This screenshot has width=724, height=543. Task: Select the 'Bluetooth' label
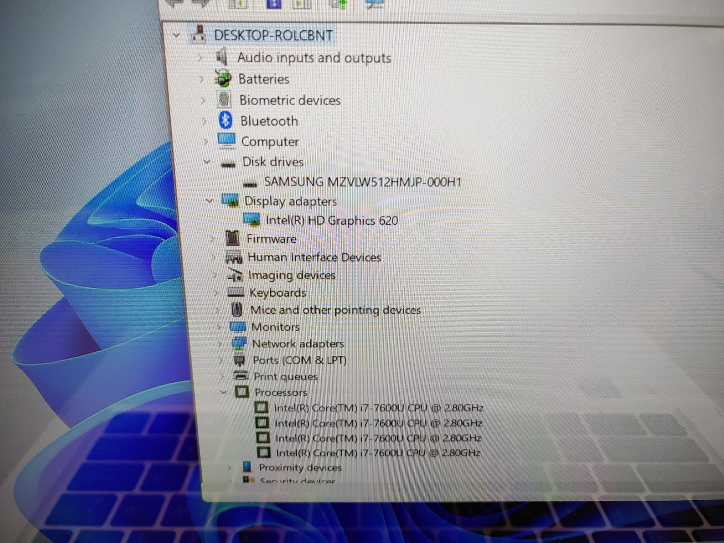tap(269, 121)
